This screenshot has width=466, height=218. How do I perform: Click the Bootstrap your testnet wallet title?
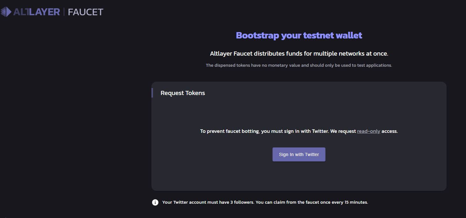click(299, 35)
